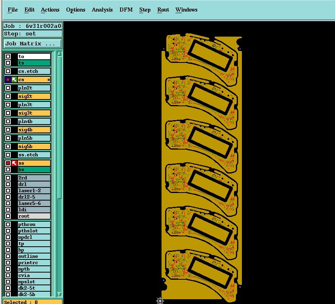Select the laser5-6 layer name

[34, 203]
